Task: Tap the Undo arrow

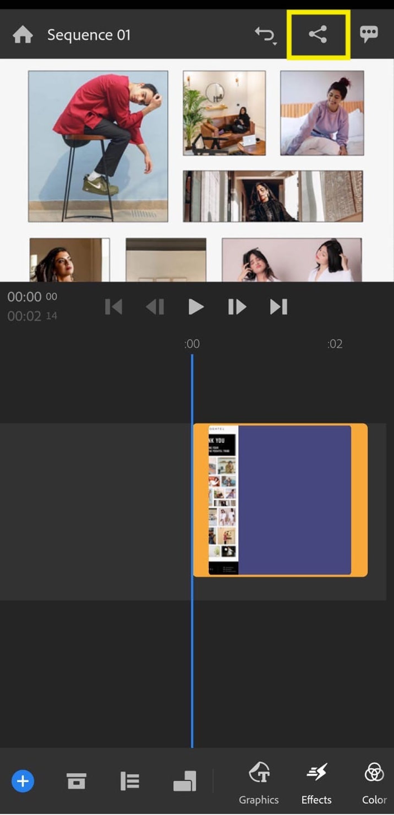Action: click(264, 34)
